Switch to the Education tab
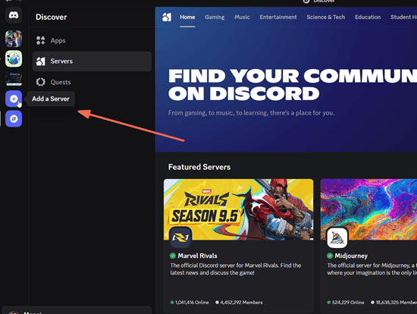The width and height of the screenshot is (417, 314). pyautogui.click(x=368, y=17)
